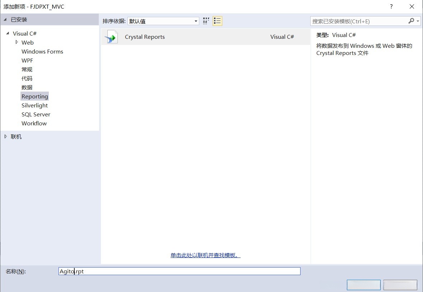The height and width of the screenshot is (292, 423).
Task: Click the search magnifier icon
Action: [x=411, y=21]
